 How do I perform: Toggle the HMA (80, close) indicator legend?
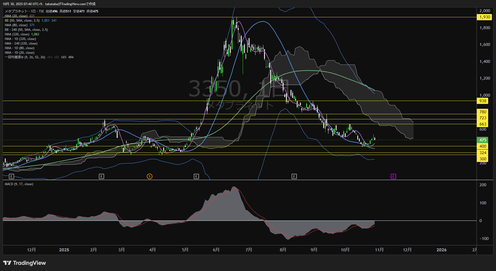coord(16,25)
